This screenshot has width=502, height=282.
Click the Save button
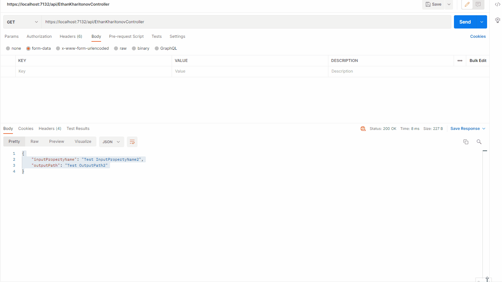(x=433, y=4)
